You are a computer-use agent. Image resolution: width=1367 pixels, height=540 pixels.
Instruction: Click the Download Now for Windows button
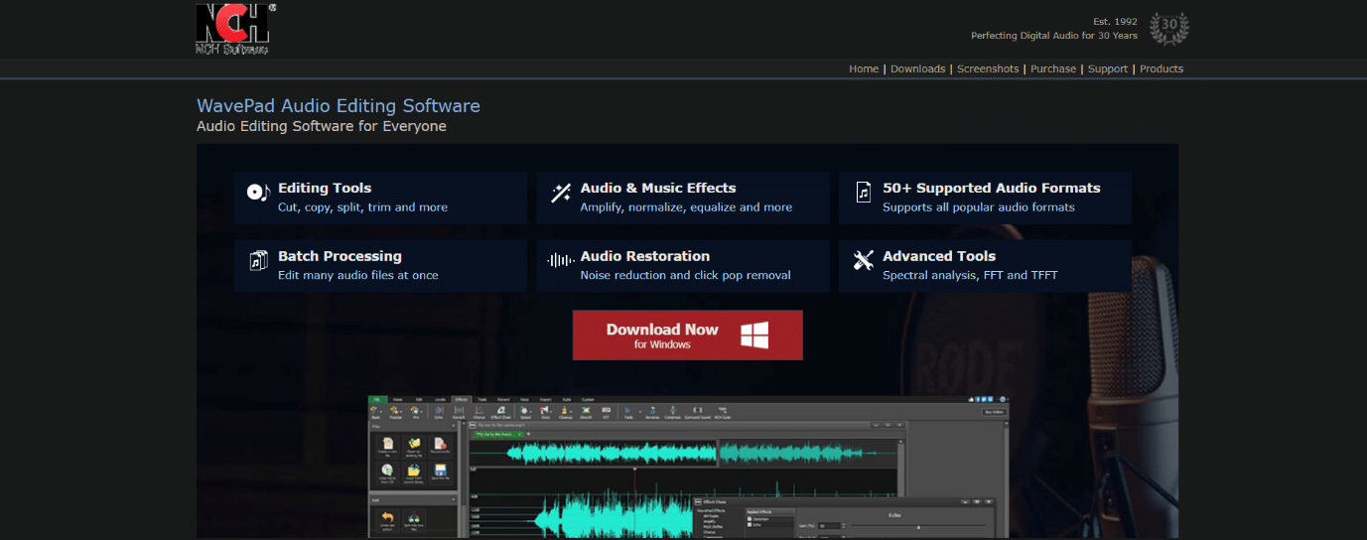point(687,335)
